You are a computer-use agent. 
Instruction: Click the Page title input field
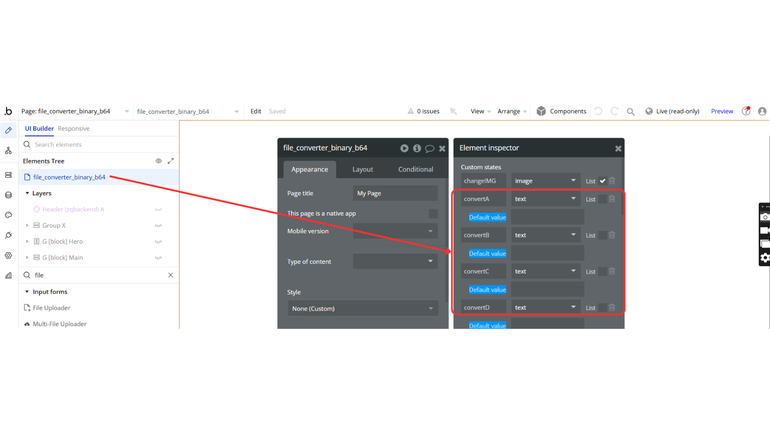395,193
